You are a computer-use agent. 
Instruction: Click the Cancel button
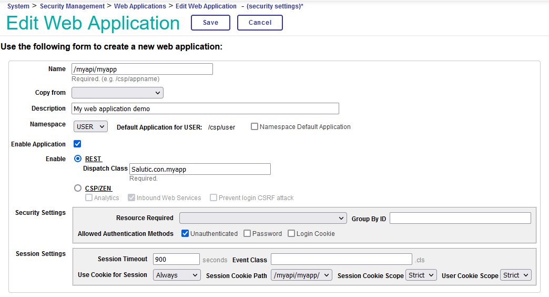(x=260, y=23)
